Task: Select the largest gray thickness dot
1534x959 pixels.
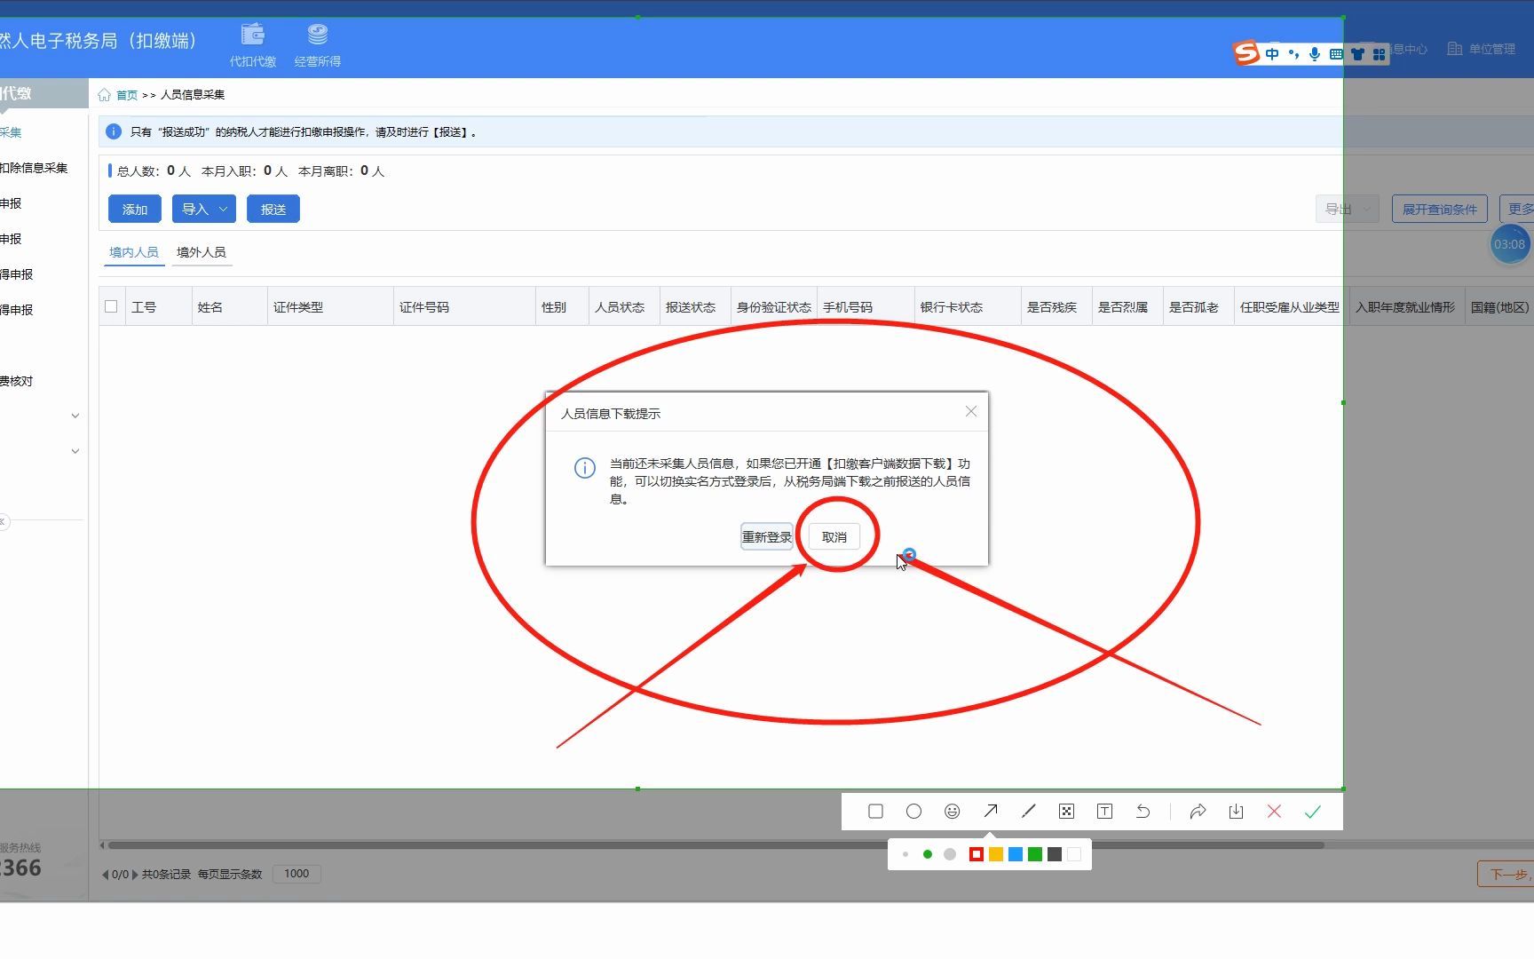Action: point(950,854)
